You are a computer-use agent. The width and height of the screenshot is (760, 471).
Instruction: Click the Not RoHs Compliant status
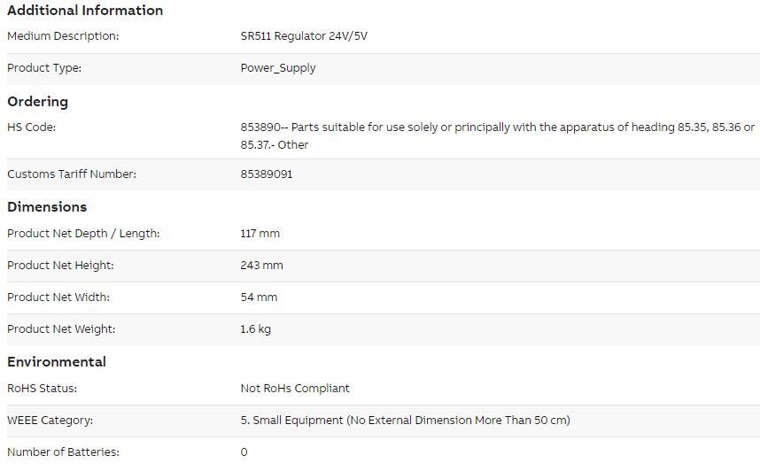click(295, 388)
